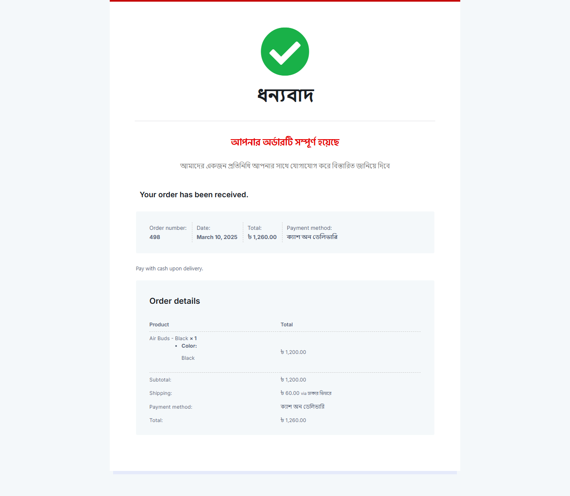Click the Color: label under product
Viewport: 570px width, 496px height.
pyautogui.click(x=189, y=346)
